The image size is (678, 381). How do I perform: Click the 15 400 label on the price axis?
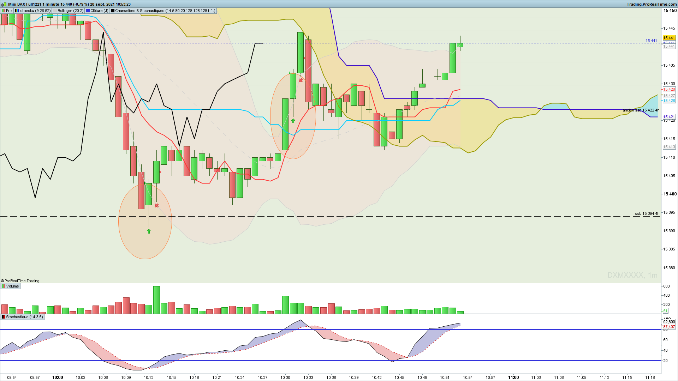click(670, 194)
